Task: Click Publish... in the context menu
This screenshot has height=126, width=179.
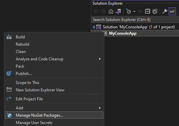Action: 54,74
